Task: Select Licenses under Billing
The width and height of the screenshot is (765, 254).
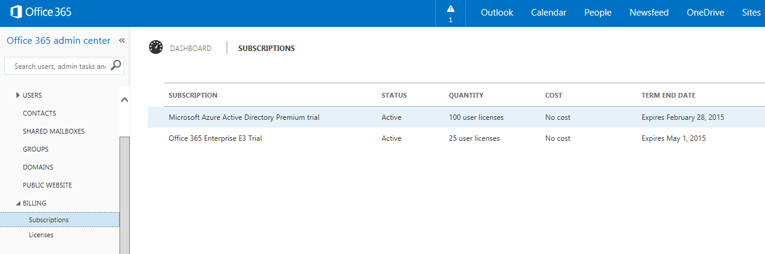Action: (41, 235)
